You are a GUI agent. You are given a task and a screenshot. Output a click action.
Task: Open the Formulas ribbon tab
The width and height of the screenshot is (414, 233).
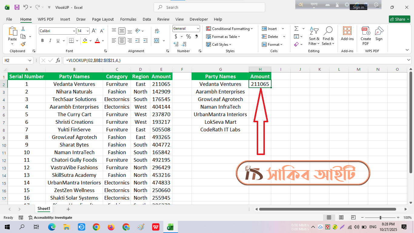tap(128, 19)
